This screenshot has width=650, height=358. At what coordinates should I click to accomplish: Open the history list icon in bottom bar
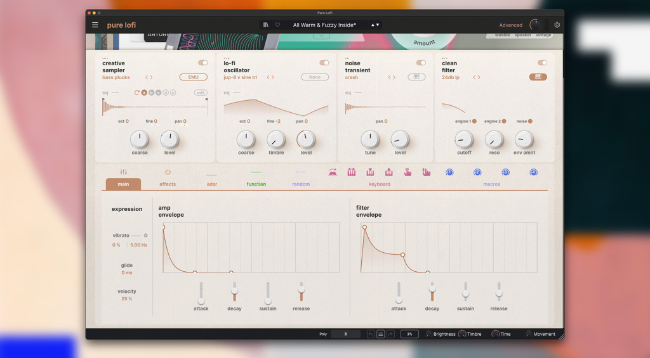coord(381,334)
